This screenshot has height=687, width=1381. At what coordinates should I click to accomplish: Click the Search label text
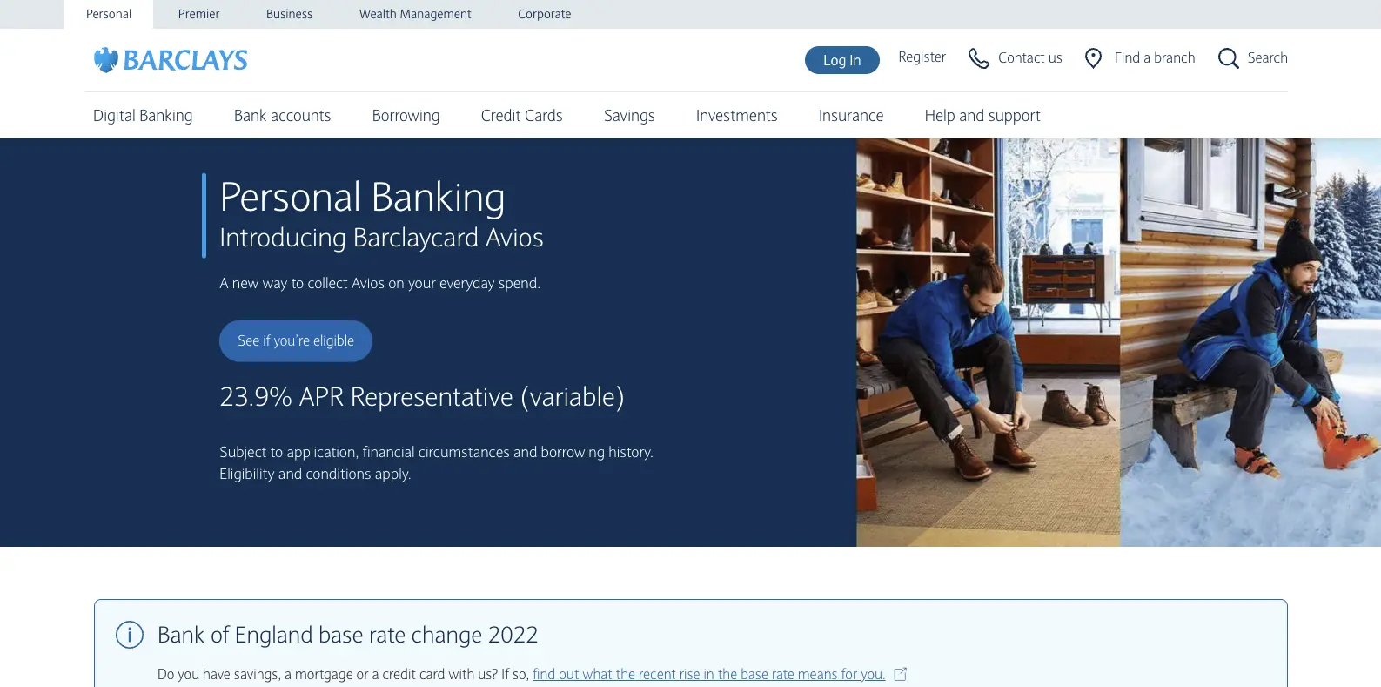[1268, 58]
